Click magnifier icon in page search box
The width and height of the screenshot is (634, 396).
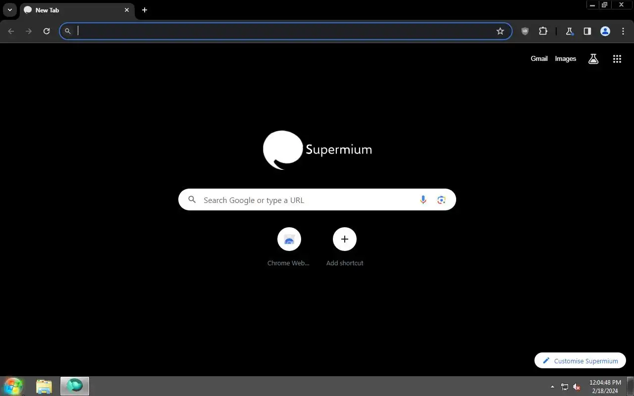(192, 200)
